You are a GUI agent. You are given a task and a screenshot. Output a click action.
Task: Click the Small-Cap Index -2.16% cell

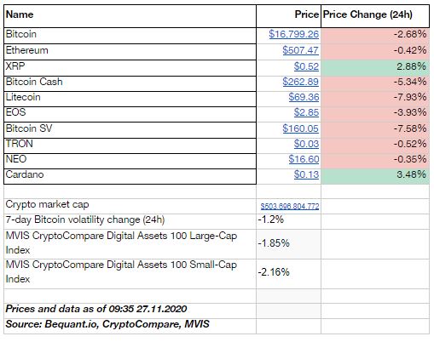[x=288, y=274]
